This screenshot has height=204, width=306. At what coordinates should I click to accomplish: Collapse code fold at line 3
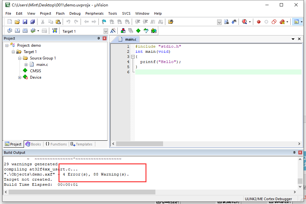133,57
